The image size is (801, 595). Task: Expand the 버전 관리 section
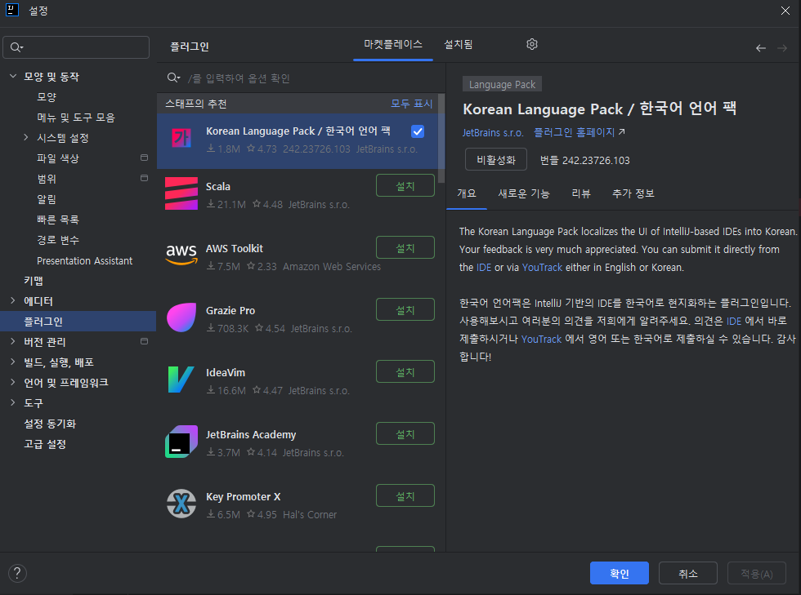[x=13, y=341]
